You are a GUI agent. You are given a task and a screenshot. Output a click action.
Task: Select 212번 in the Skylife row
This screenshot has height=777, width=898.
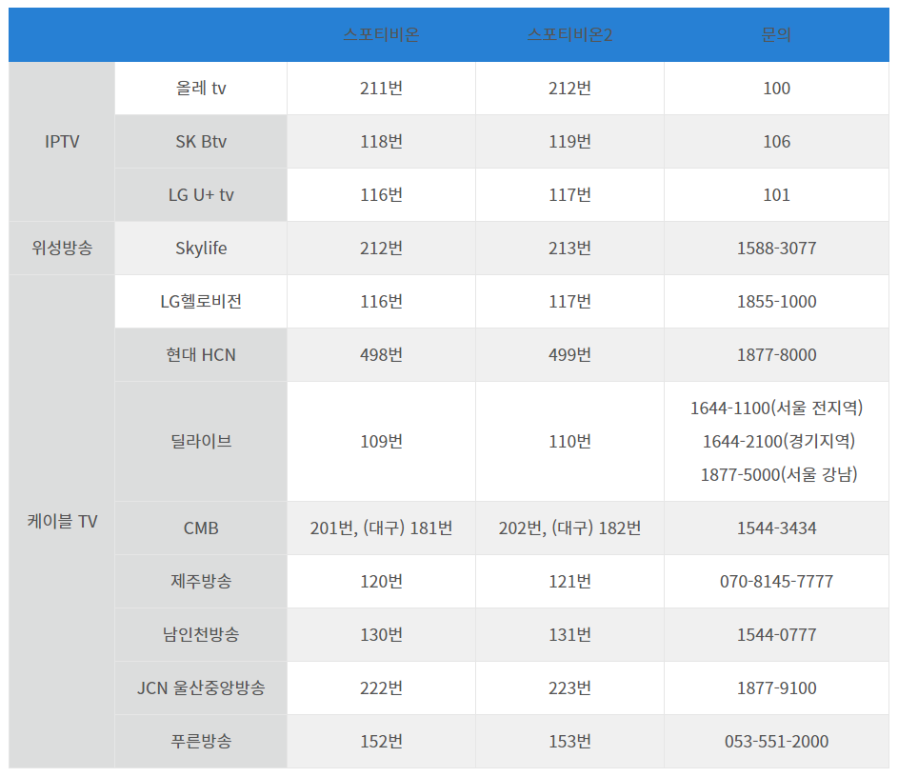(381, 248)
